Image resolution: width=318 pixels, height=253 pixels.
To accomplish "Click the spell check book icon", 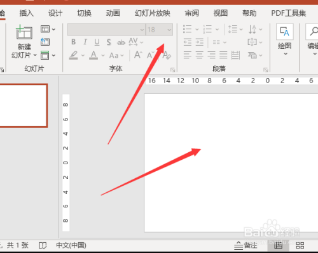I will pyautogui.click(x=43, y=245).
